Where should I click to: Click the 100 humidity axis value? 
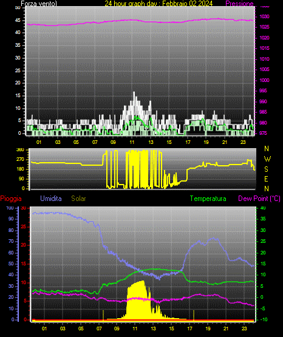(10, 208)
